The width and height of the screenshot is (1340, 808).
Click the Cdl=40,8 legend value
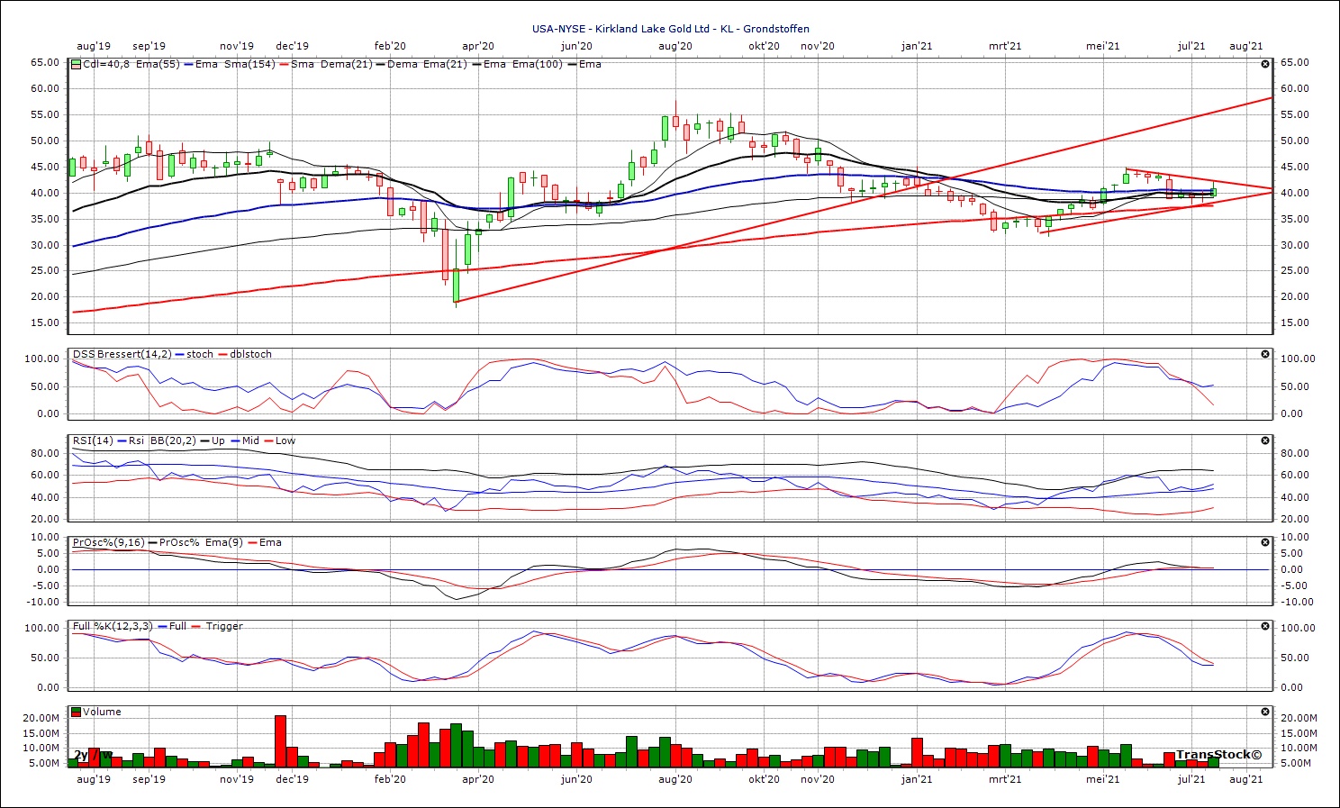(x=107, y=64)
